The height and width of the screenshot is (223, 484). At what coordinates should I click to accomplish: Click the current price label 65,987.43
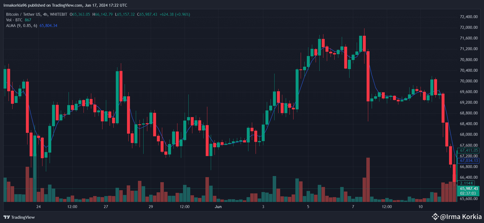click(469, 189)
